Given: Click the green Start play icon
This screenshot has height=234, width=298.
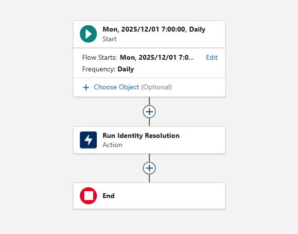Looking at the screenshot, I should click(x=88, y=34).
